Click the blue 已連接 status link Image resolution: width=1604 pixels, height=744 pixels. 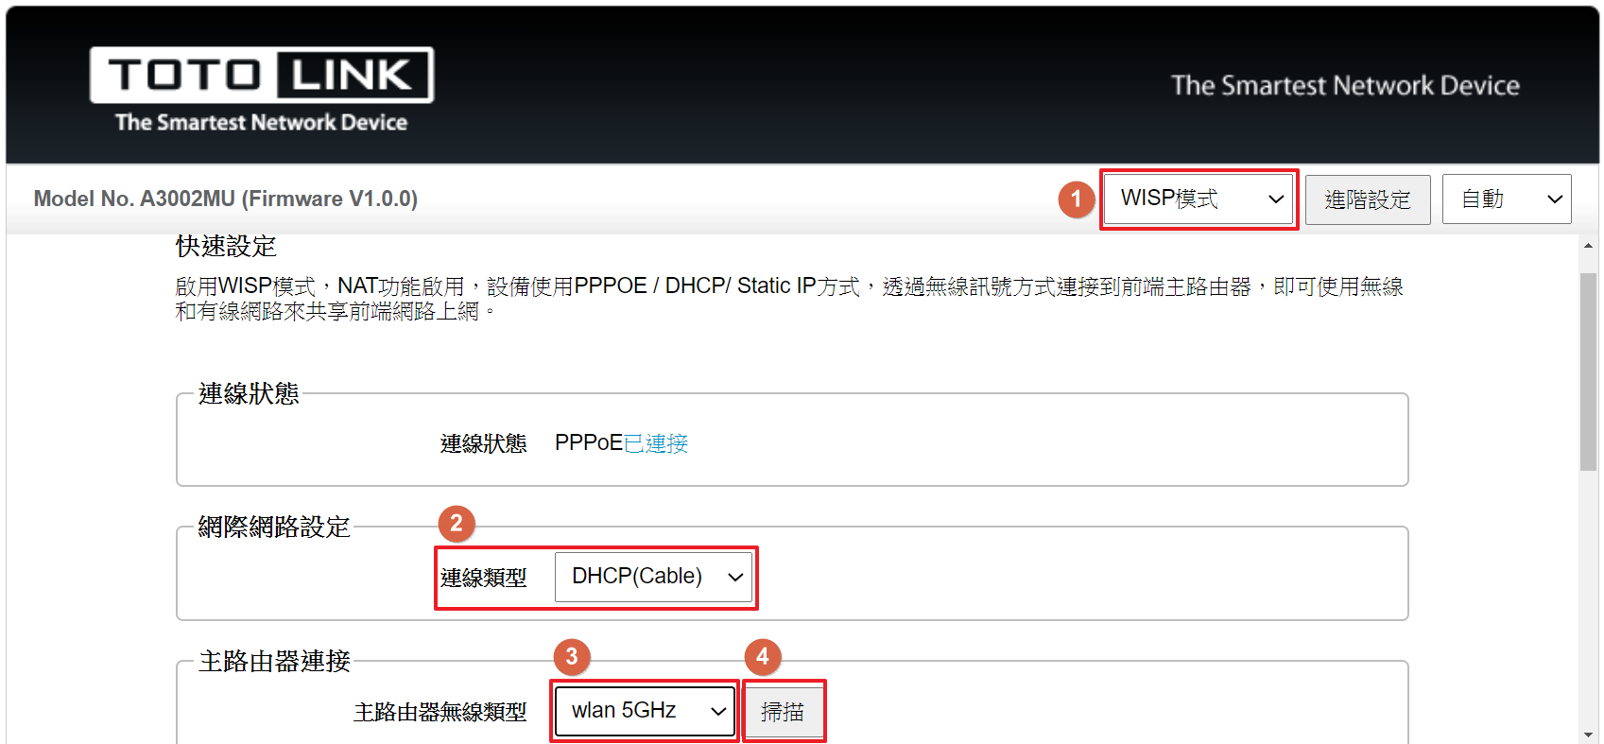tap(656, 443)
